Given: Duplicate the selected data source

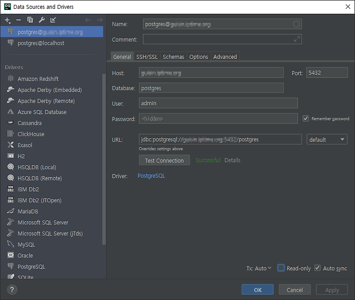Looking at the screenshot, I should [x=30, y=20].
